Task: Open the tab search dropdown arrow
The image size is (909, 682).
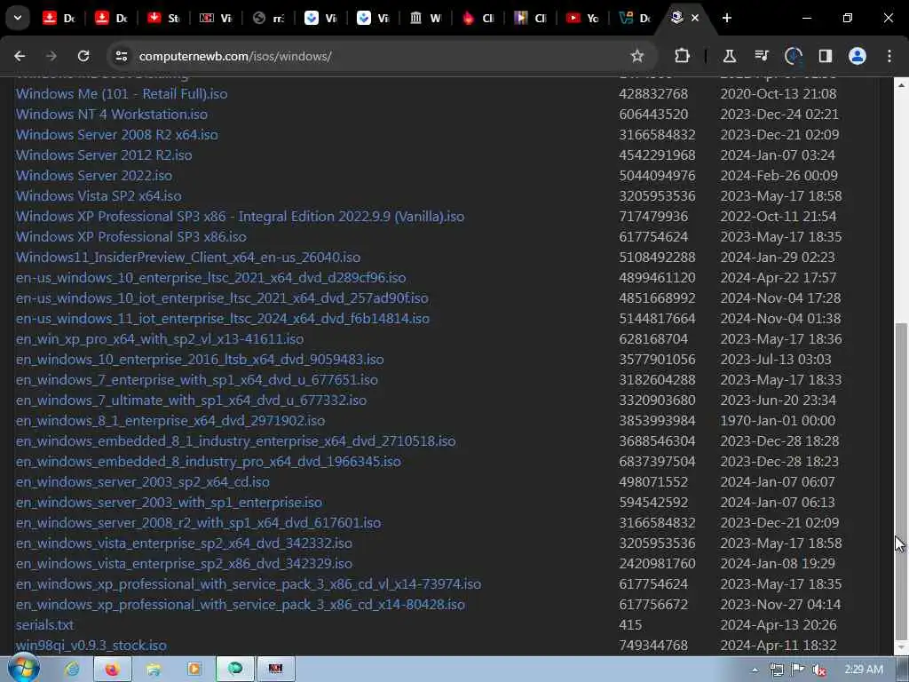Action: click(x=18, y=18)
